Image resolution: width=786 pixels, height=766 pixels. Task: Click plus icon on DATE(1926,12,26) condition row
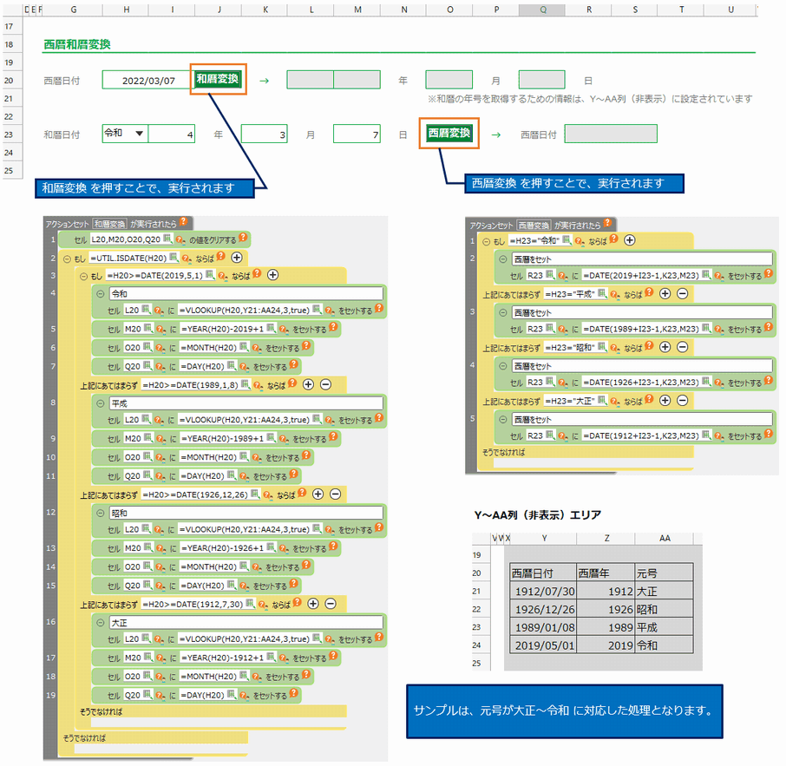[x=318, y=494]
